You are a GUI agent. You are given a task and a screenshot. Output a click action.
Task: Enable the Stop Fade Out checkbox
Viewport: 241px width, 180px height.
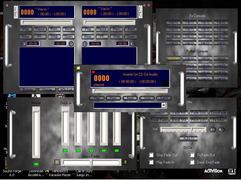point(151,155)
